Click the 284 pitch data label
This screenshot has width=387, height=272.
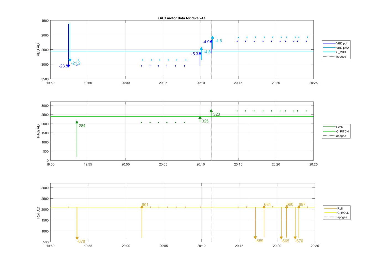[82, 126]
